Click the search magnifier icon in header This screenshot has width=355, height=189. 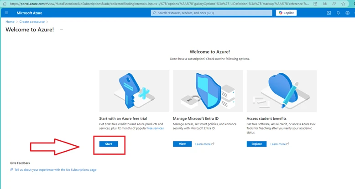coord(154,13)
